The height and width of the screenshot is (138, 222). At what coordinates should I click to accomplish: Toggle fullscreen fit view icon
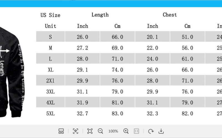tap(90, 131)
